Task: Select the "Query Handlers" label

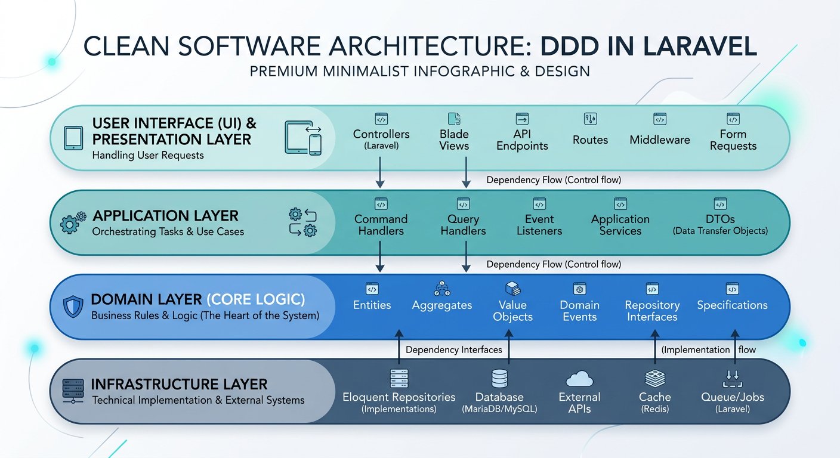Action: [x=464, y=225]
